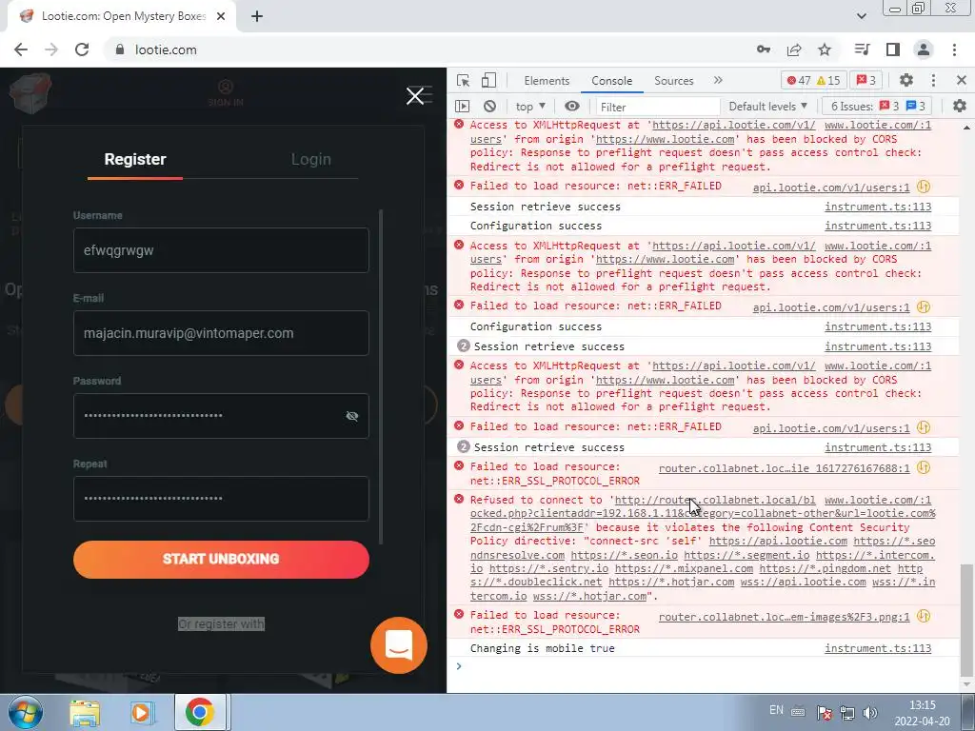Open the media control playlist icon

[x=862, y=49]
